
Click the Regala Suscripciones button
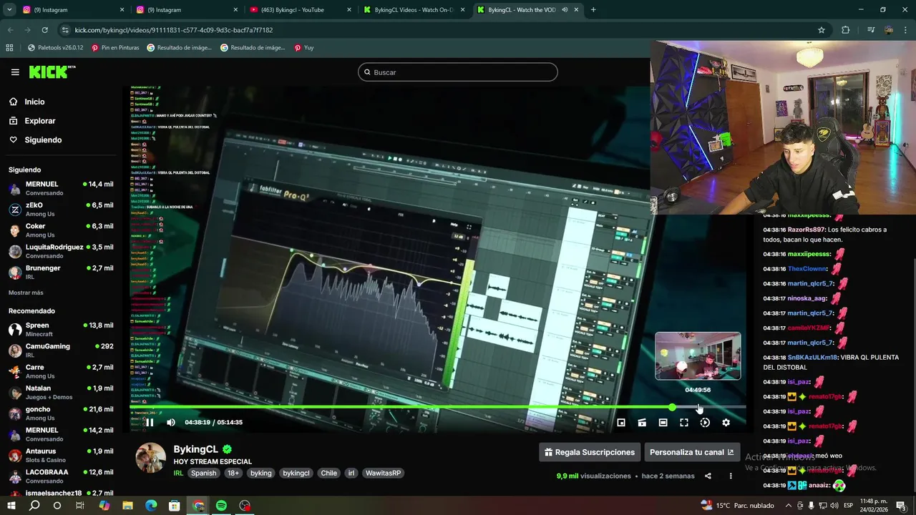click(x=590, y=452)
